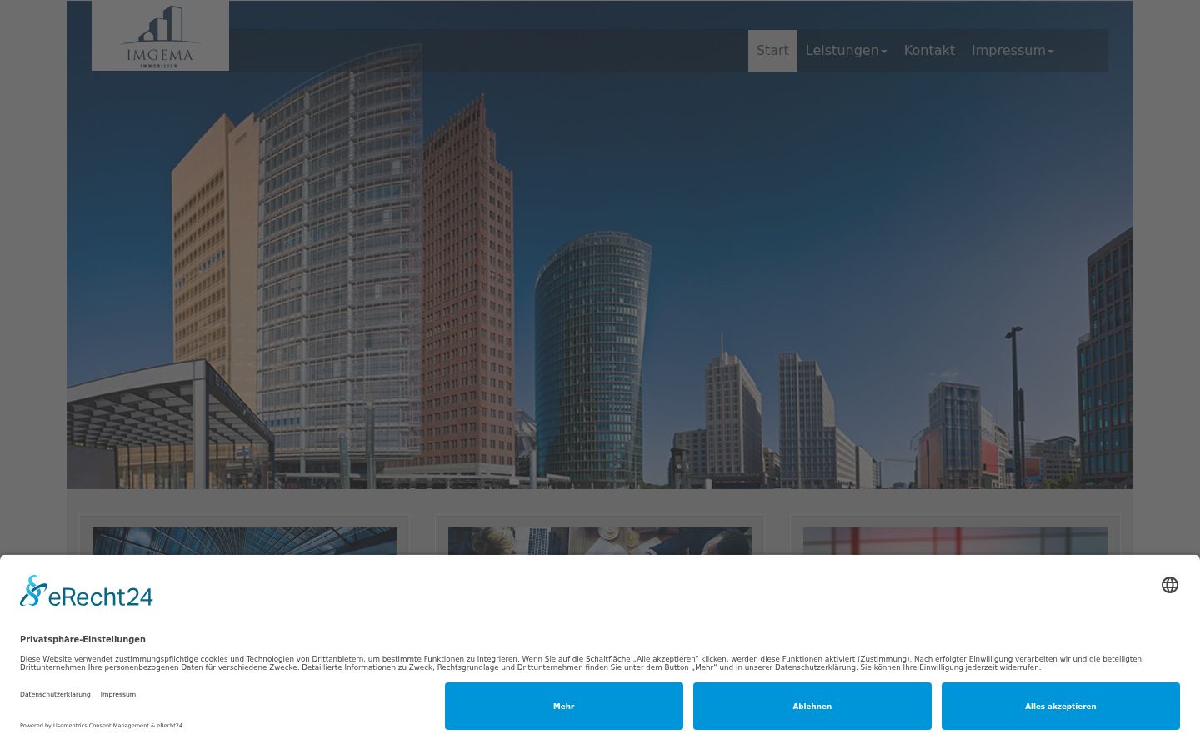
Task: Accept all cookies with Alles akzeptieren
Action: pos(1061,707)
